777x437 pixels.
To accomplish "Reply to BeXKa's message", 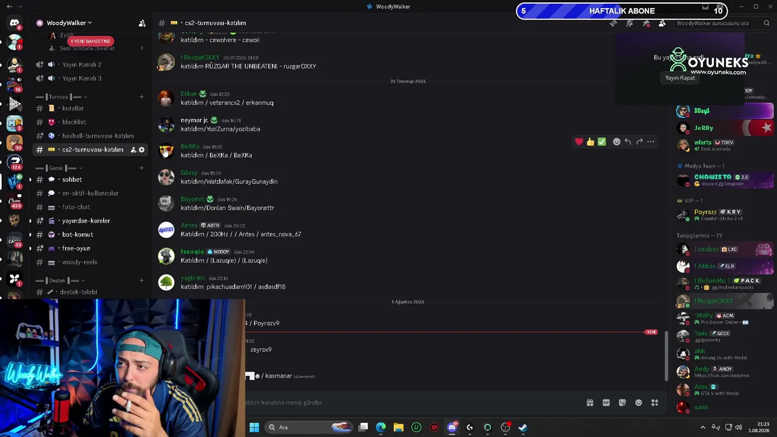I will point(628,142).
